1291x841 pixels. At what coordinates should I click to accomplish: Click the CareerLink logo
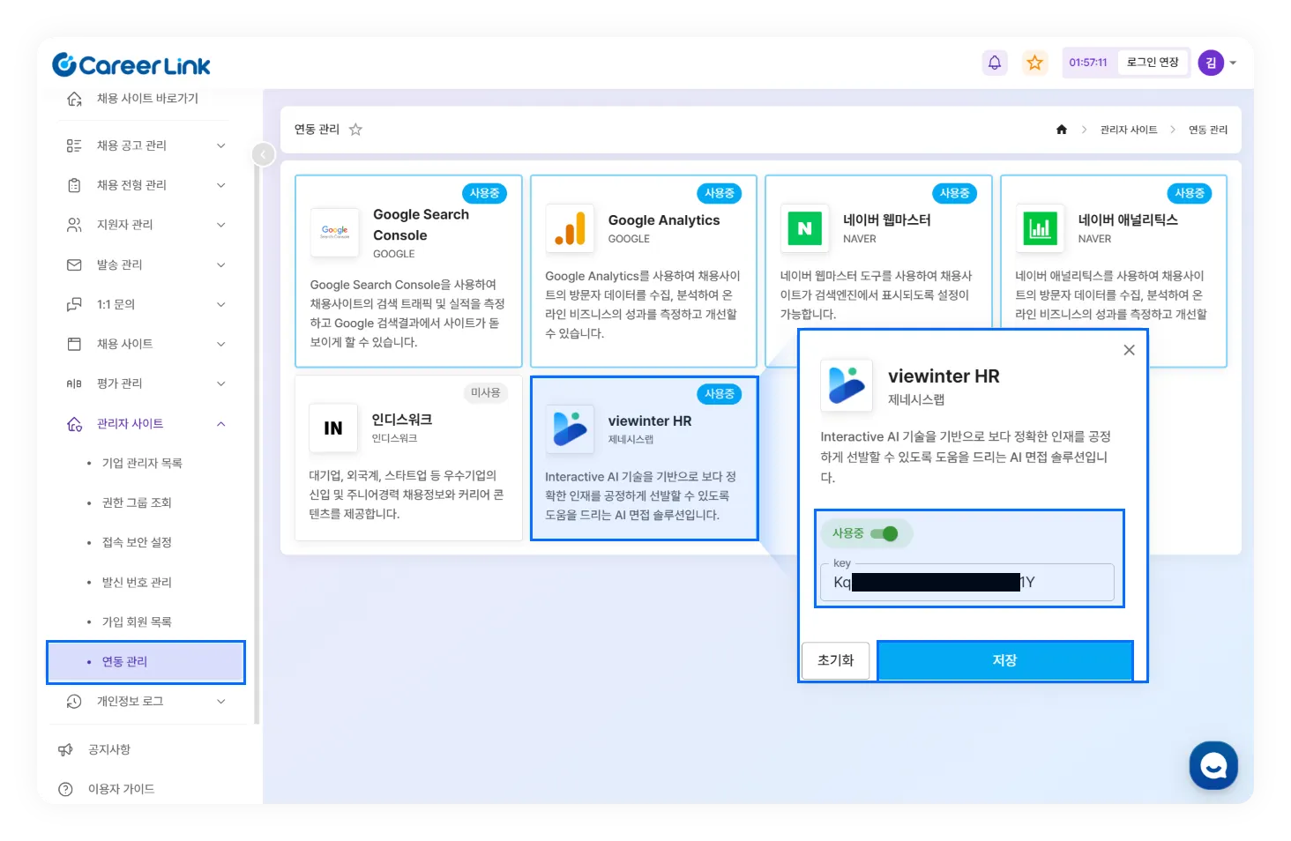click(x=131, y=64)
